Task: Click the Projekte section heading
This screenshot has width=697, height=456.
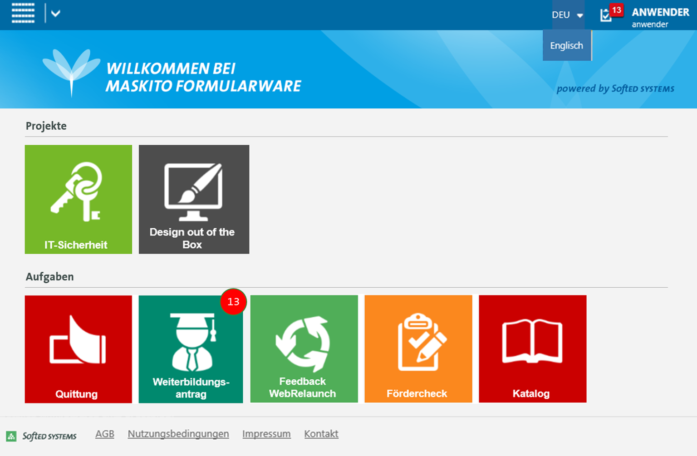Action: click(x=46, y=126)
